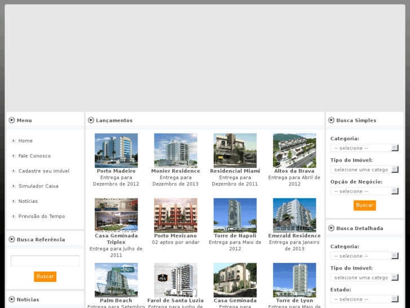This screenshot has width=410, height=308.
Task: Click Buscar button under Busca Referência
Action: tap(45, 276)
